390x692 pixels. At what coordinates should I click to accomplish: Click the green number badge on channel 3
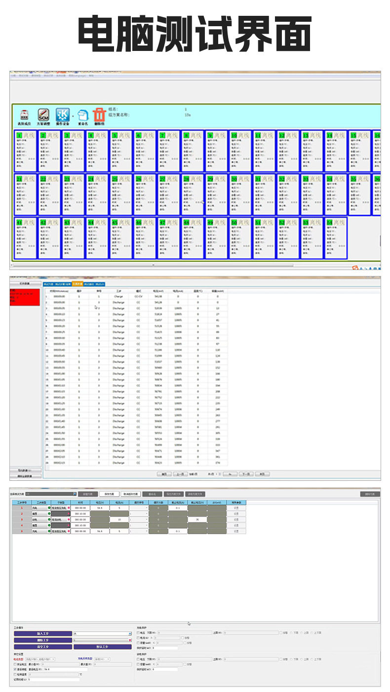(x=67, y=136)
